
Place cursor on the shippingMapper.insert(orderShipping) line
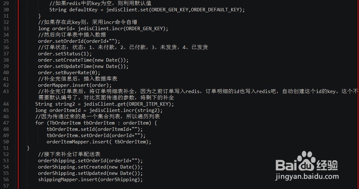90,179
